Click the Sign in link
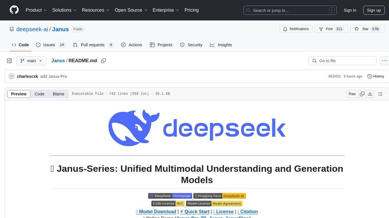Screen dimensions: 389x218 pos(350,10)
